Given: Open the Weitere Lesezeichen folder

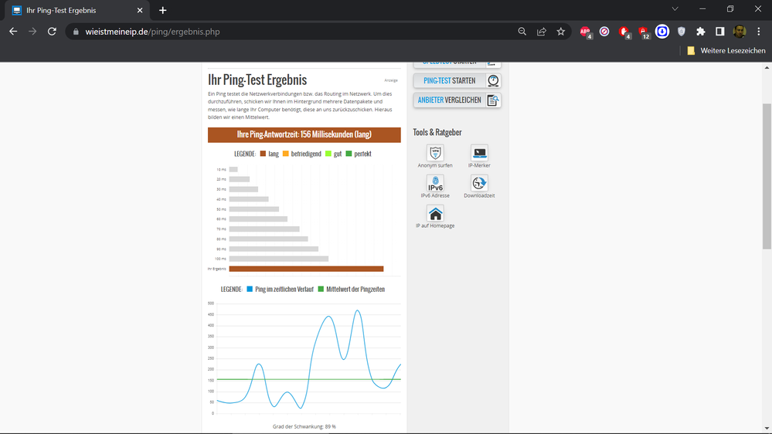Looking at the screenshot, I should pos(726,50).
